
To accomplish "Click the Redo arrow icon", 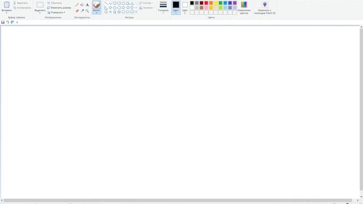I will coord(12,22).
